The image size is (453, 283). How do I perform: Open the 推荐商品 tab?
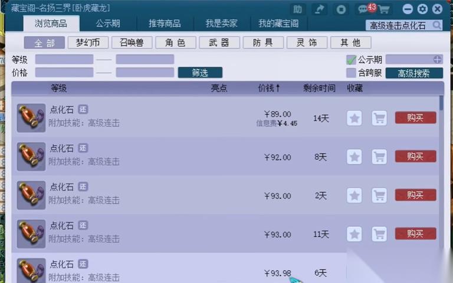point(165,24)
